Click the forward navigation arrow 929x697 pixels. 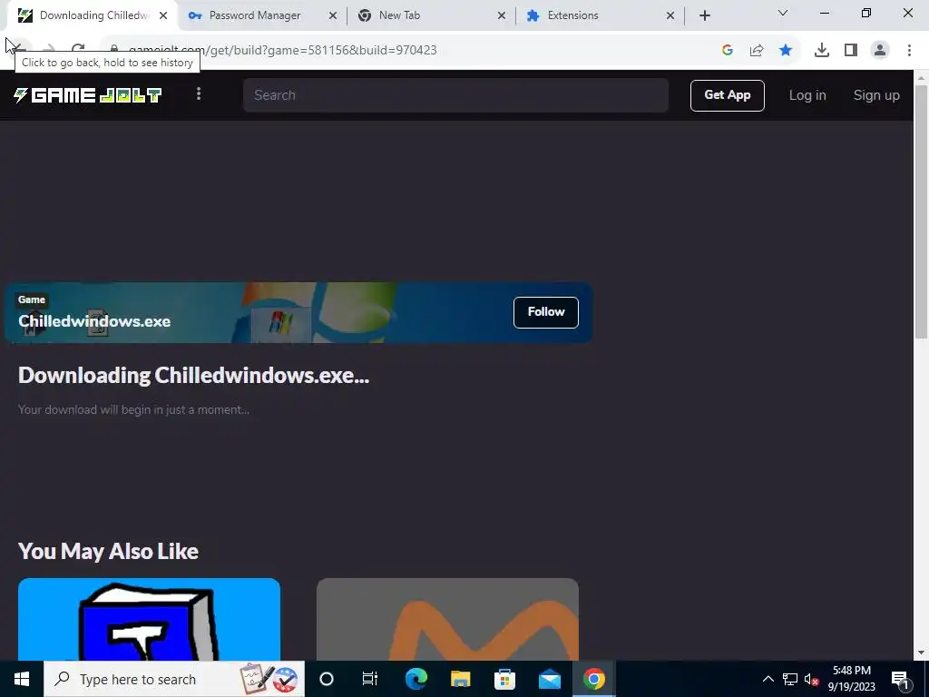pos(49,50)
